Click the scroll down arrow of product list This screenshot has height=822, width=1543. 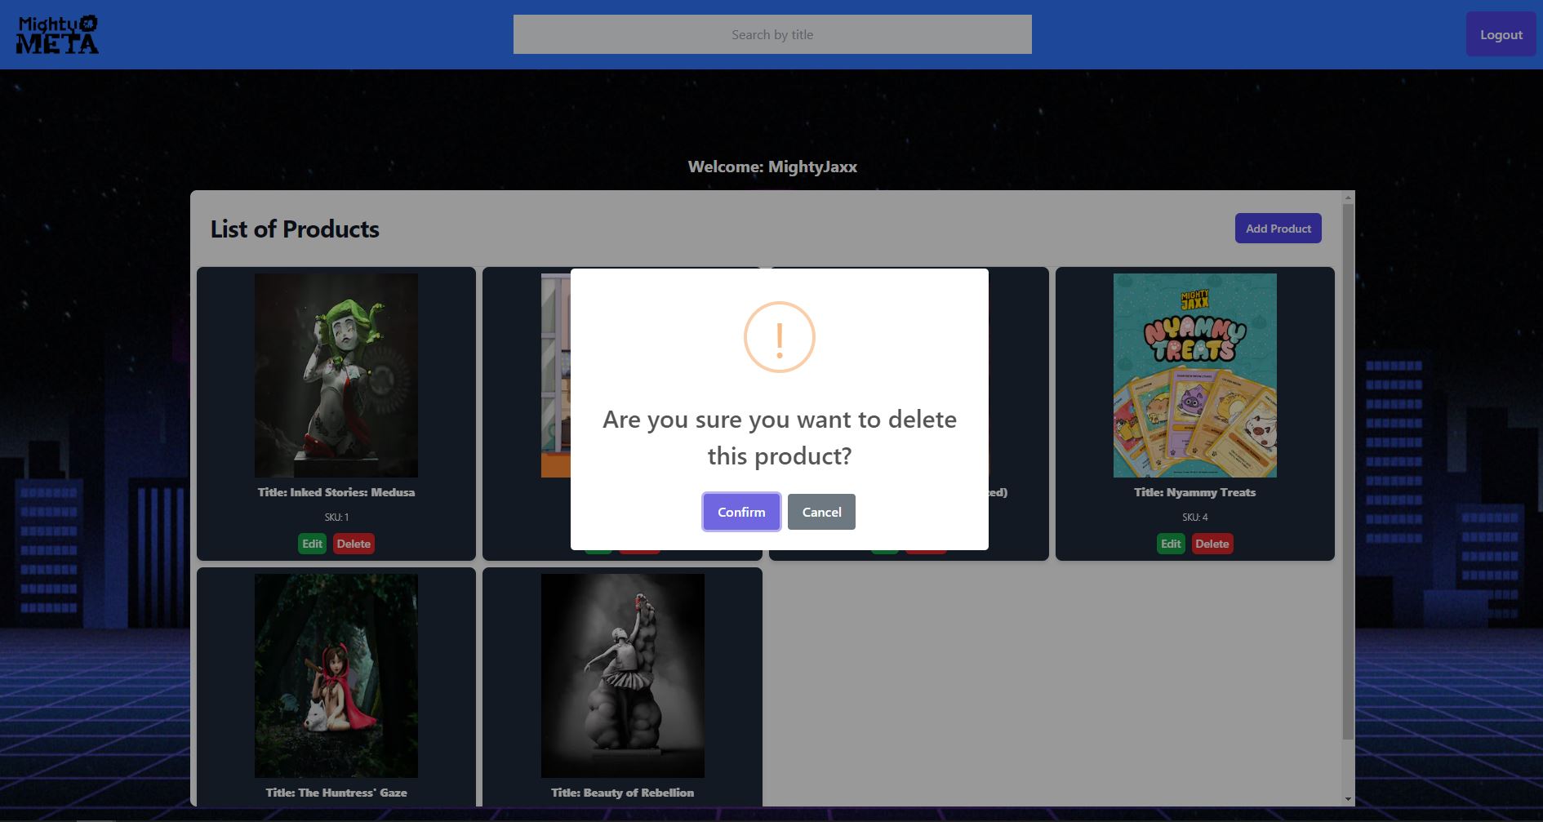pos(1348,799)
